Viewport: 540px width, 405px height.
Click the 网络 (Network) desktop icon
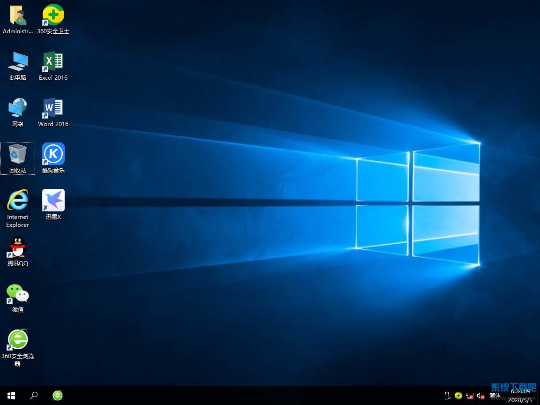pyautogui.click(x=18, y=108)
